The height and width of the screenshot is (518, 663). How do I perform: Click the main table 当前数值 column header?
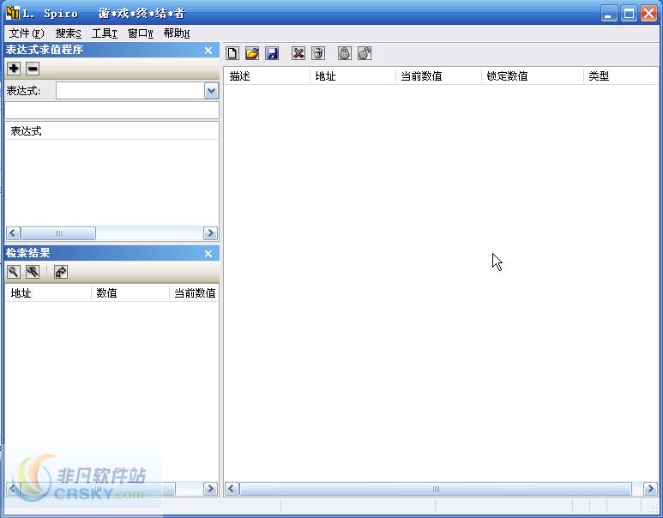[x=439, y=76]
